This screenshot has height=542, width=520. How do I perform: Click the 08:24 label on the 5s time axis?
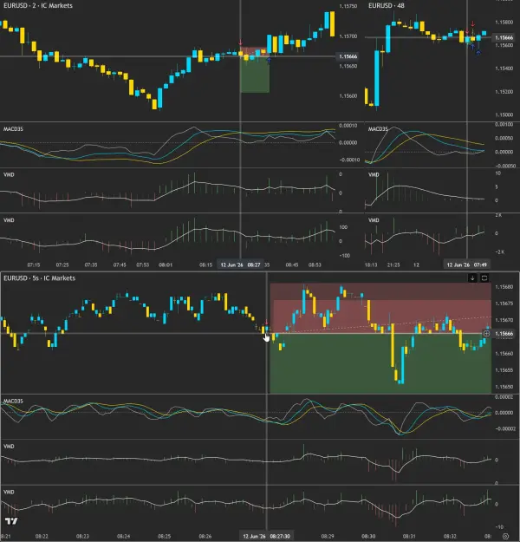pyautogui.click(x=123, y=536)
